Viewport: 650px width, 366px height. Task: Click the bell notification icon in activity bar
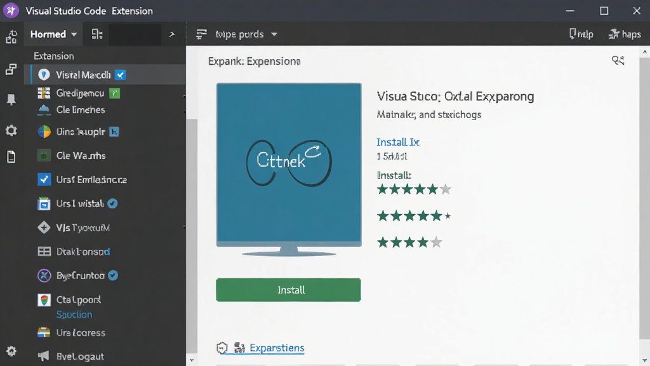click(x=11, y=99)
